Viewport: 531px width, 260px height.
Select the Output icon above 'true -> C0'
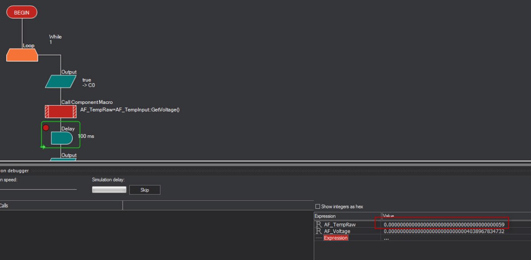(x=61, y=81)
